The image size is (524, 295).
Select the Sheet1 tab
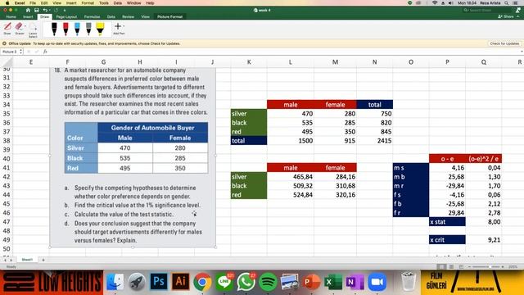point(27,260)
